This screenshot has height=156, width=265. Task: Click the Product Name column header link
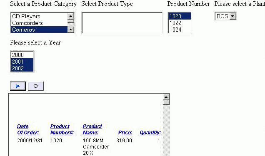point(92,129)
